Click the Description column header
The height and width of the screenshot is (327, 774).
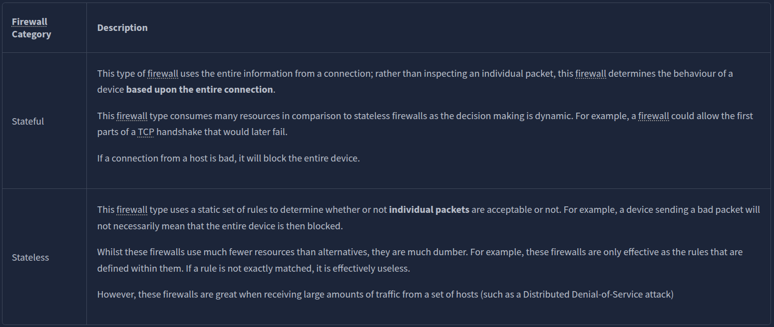click(x=122, y=28)
